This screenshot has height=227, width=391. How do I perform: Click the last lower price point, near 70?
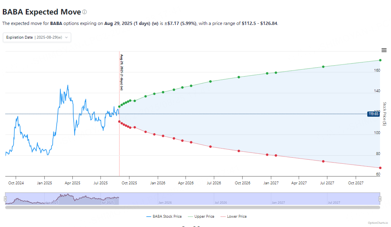pyautogui.click(x=380, y=168)
